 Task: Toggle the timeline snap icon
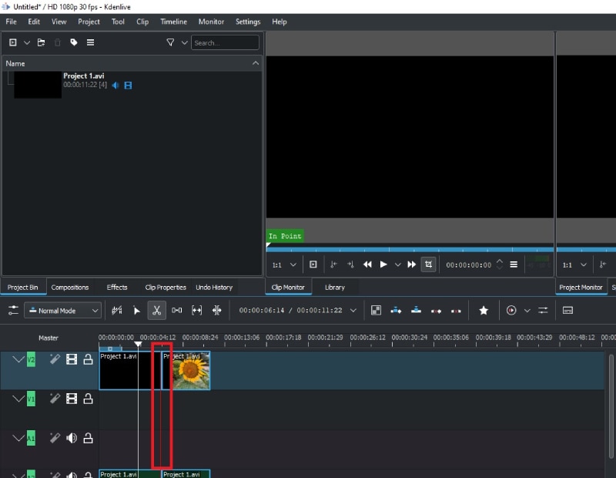coord(217,311)
